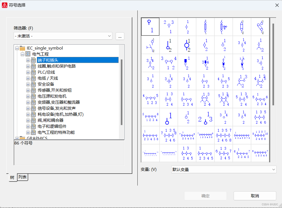Click the 取消 button
Viewport: 282px width, 208px height.
tap(255, 196)
